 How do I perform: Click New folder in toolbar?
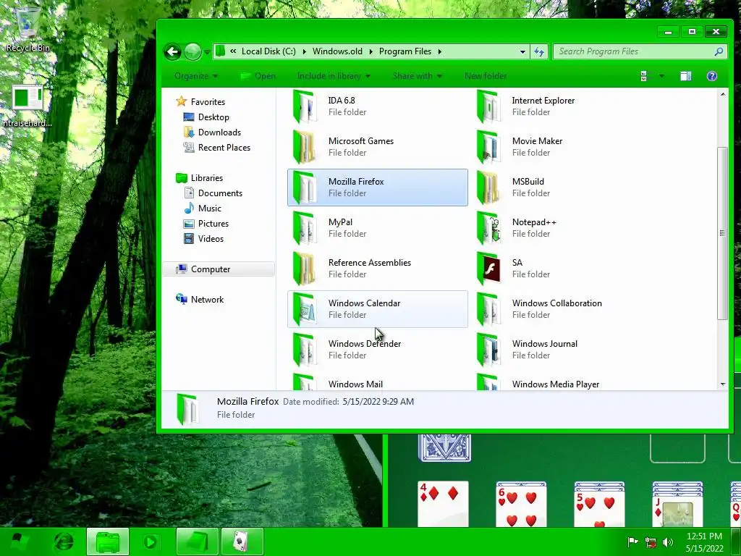[486, 76]
